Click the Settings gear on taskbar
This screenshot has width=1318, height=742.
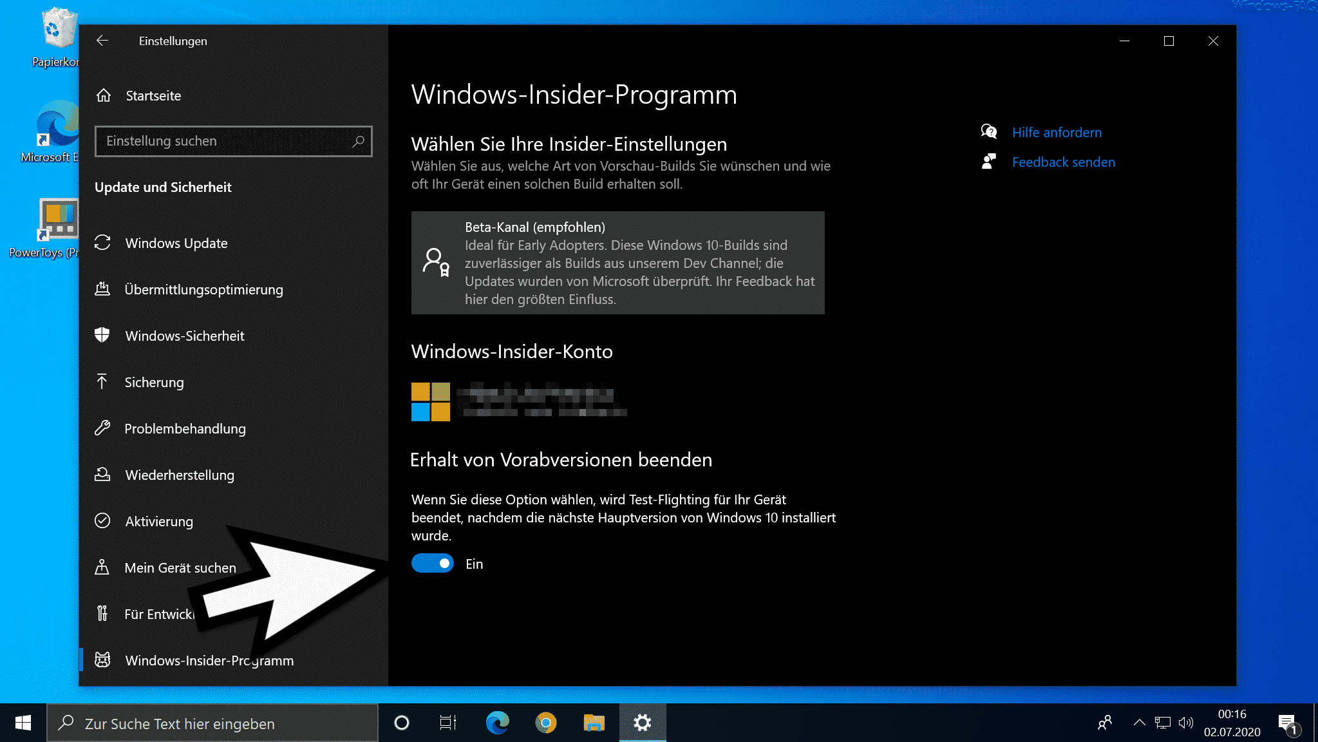[x=643, y=723]
